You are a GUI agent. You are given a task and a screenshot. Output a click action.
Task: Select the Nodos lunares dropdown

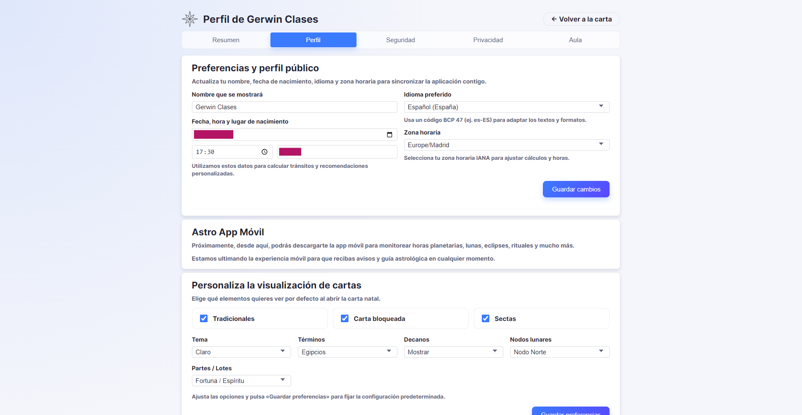click(559, 352)
